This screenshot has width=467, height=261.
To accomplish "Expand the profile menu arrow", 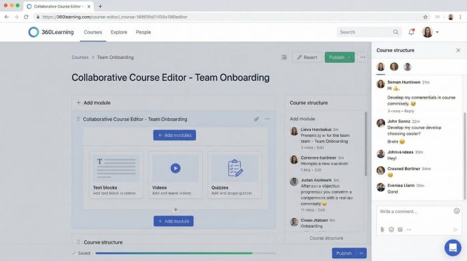I will pyautogui.click(x=437, y=32).
